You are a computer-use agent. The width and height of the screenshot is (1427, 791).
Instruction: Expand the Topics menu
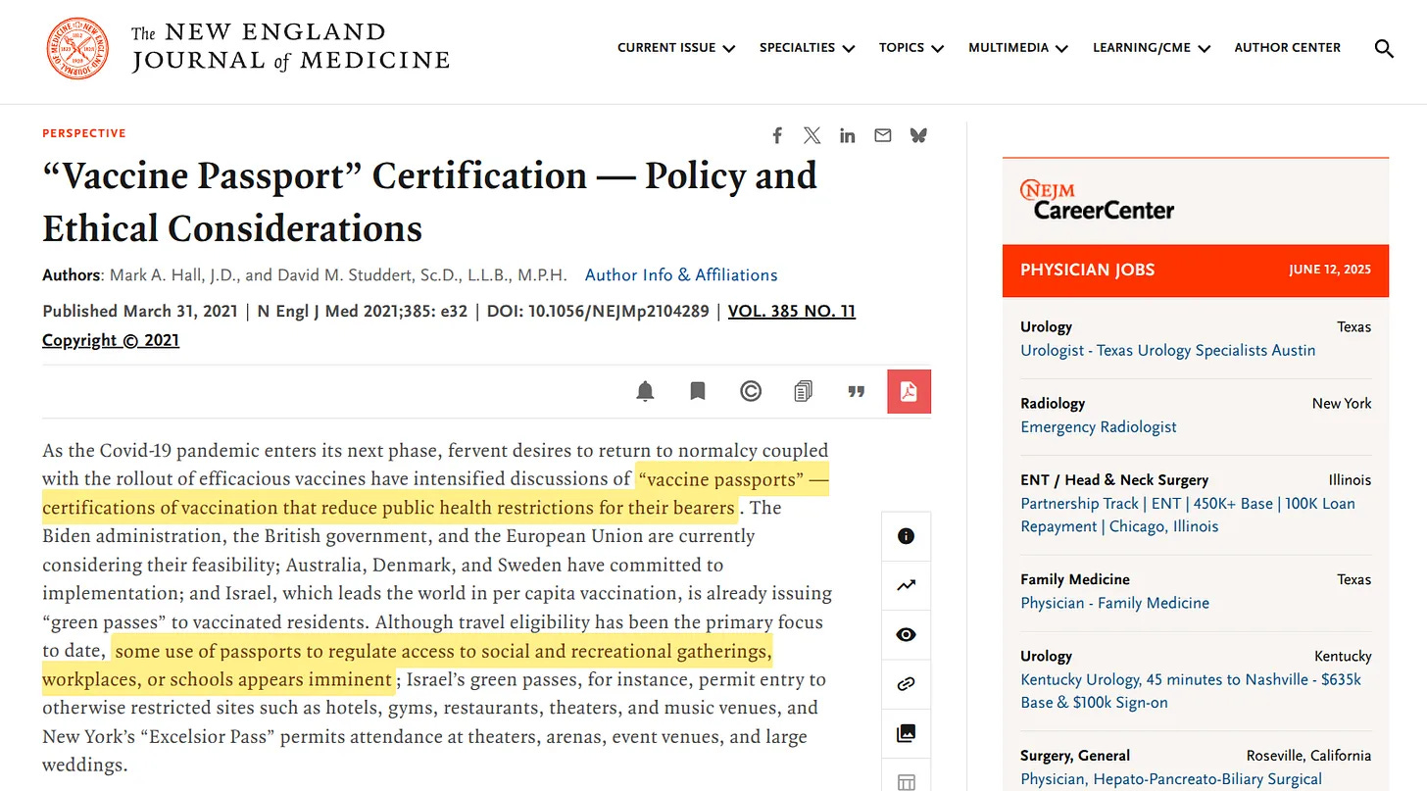[x=911, y=48]
